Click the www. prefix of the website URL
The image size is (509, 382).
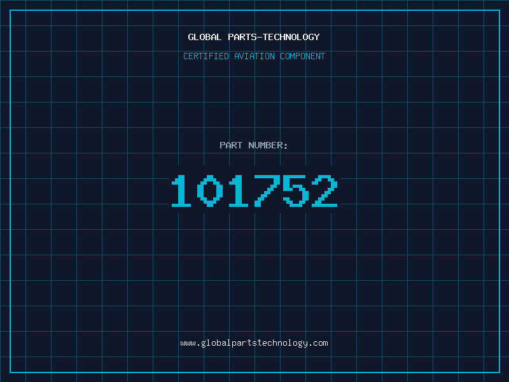pyautogui.click(x=190, y=343)
